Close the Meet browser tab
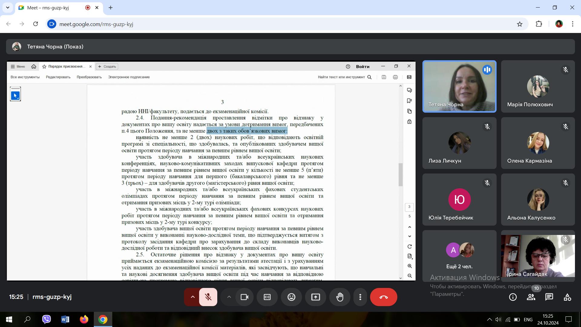 97,8
